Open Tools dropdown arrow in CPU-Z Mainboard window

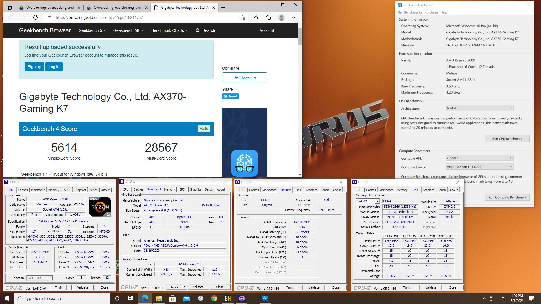tap(184, 287)
